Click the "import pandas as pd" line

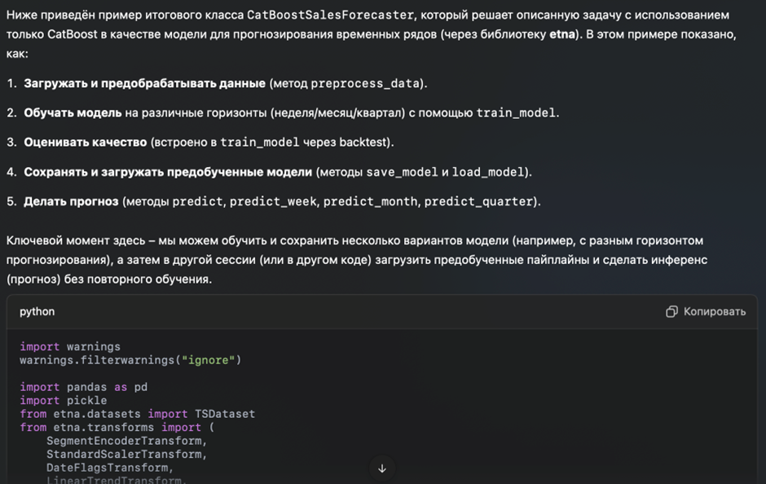pyautogui.click(x=83, y=387)
